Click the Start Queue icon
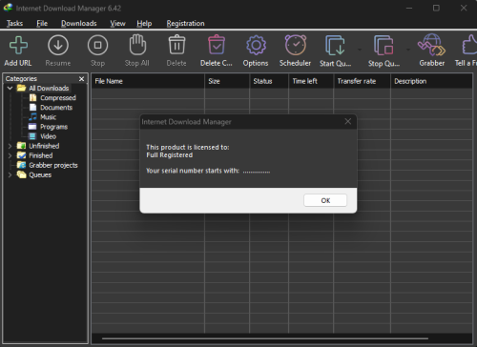 click(335, 46)
